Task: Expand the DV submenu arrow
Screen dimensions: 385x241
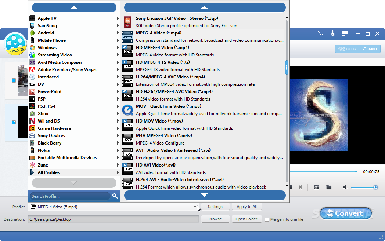Action: point(118,84)
